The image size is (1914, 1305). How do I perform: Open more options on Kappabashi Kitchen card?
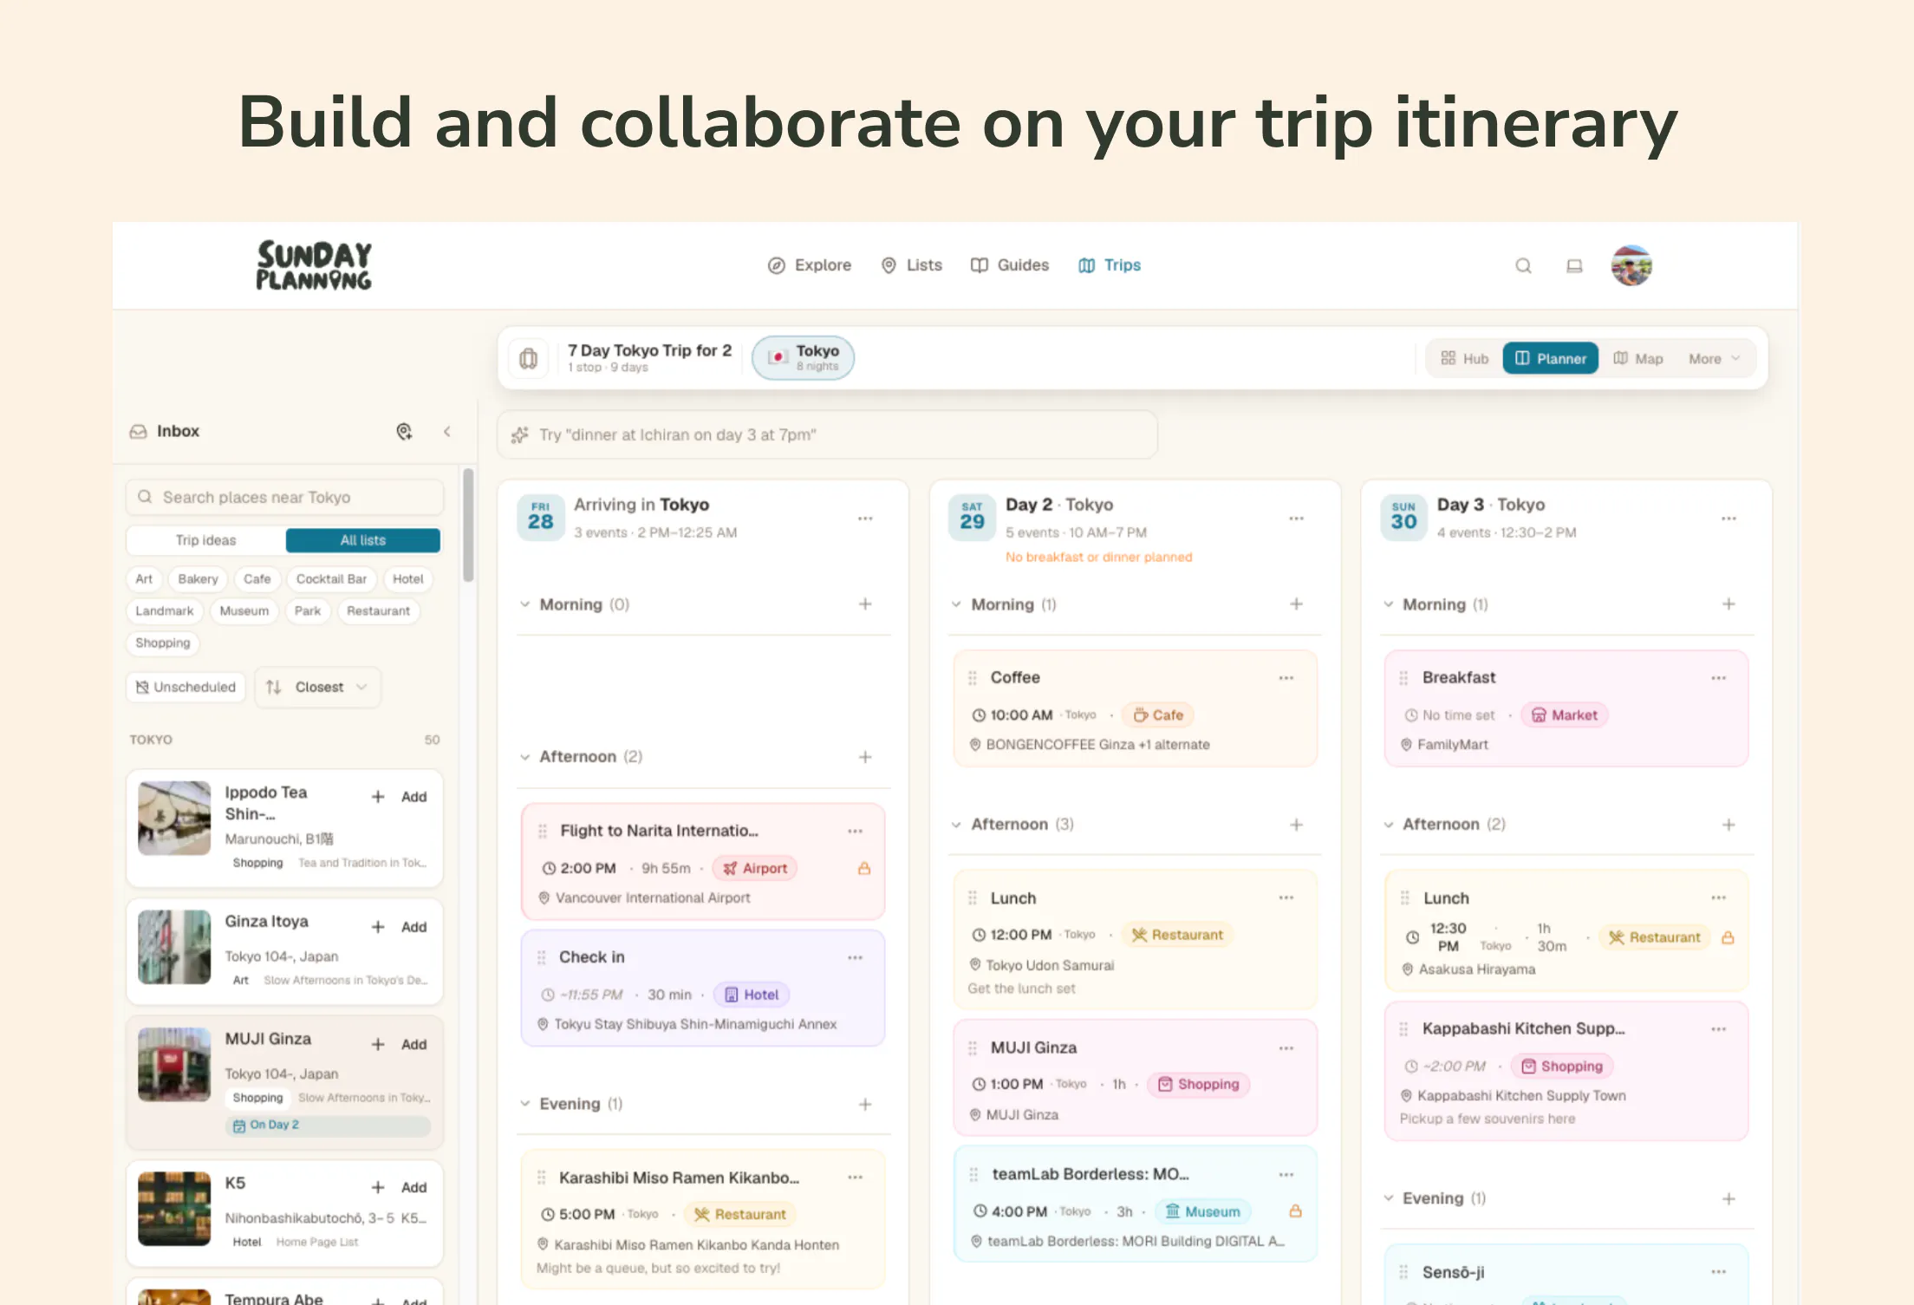click(1719, 1029)
